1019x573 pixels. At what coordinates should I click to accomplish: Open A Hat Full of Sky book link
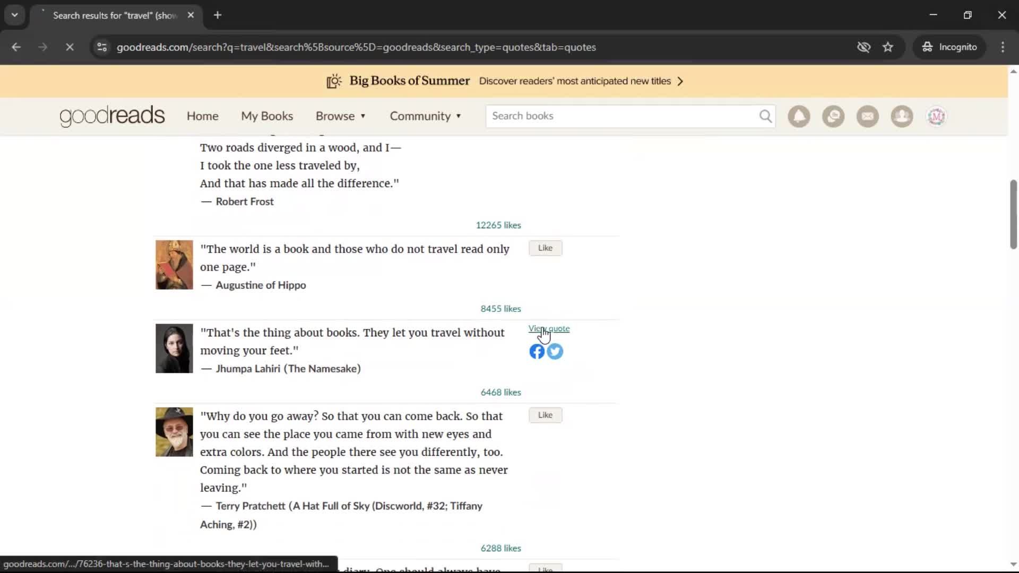341,515
